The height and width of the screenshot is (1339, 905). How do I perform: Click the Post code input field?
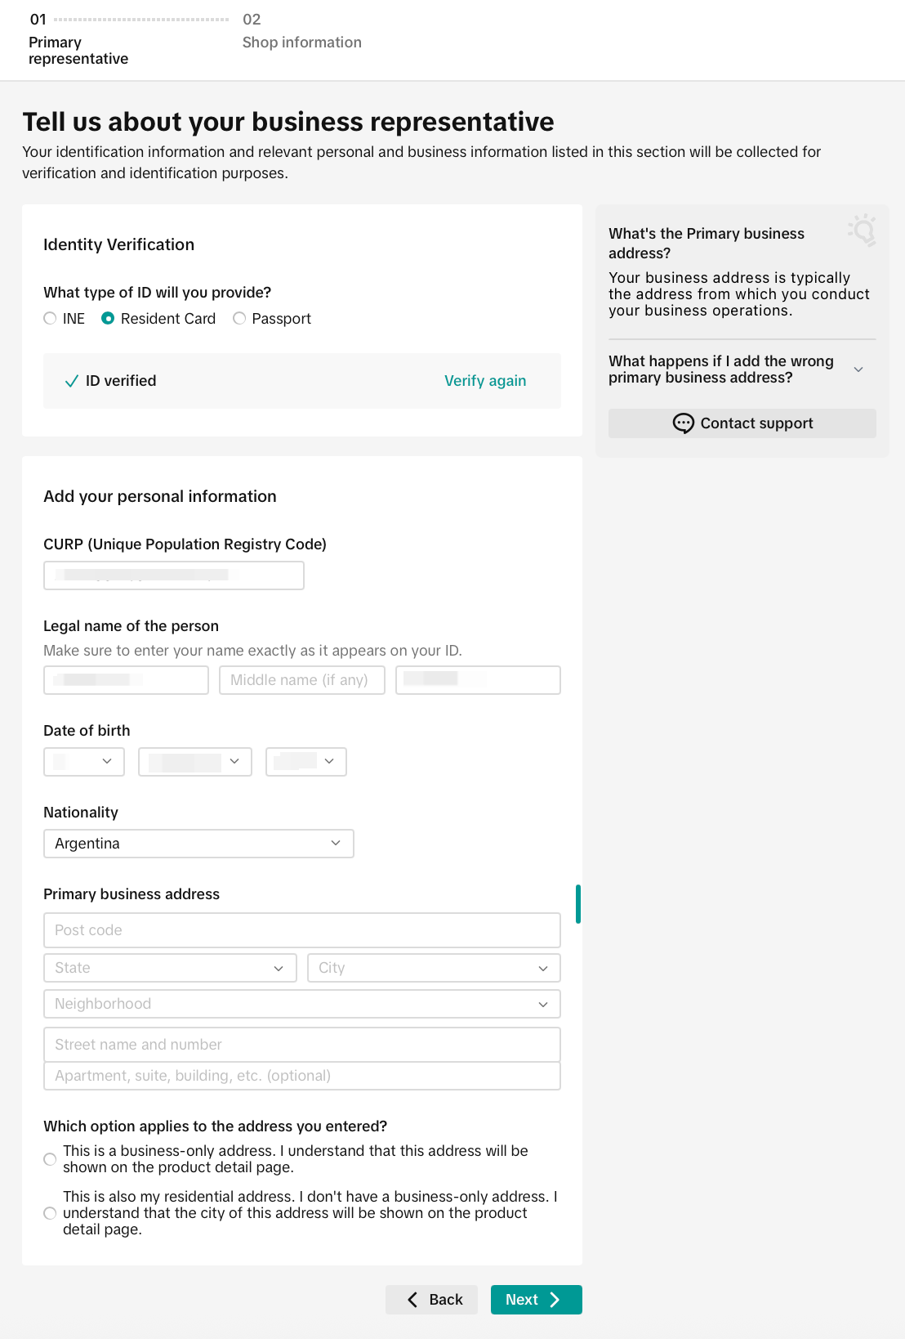302,930
